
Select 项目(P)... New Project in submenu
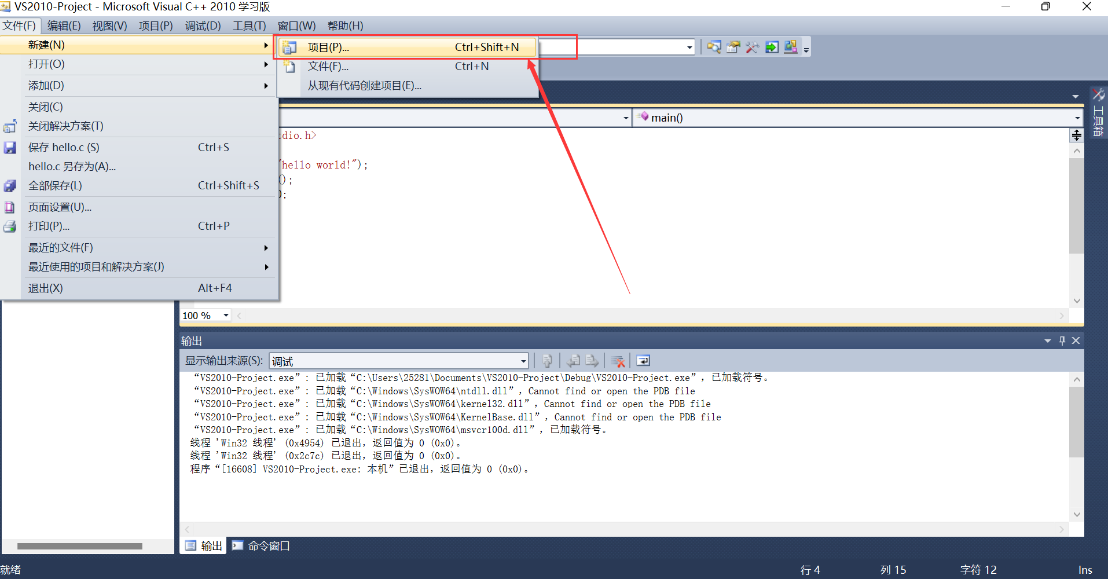pyautogui.click(x=408, y=47)
